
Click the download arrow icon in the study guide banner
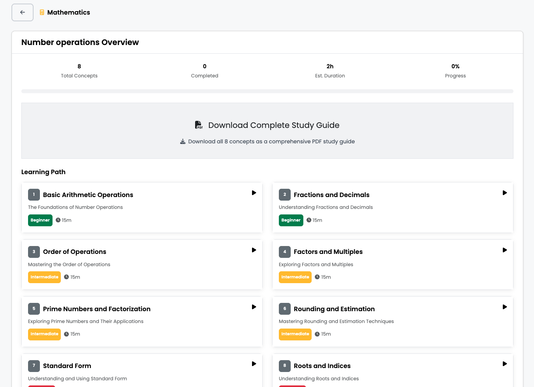[x=182, y=141]
